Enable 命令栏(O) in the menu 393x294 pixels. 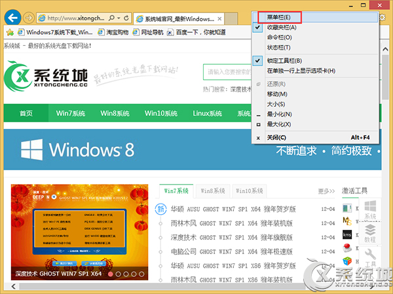(315, 37)
